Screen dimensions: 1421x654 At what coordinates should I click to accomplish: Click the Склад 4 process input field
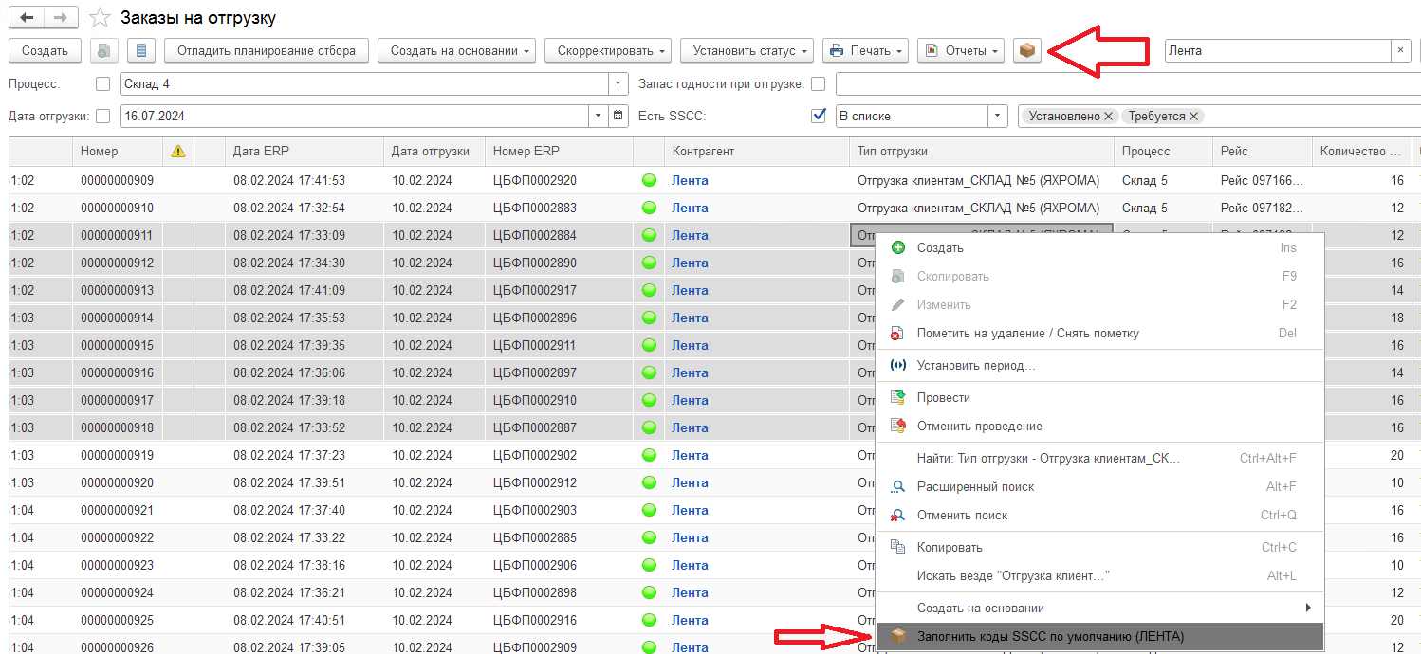[x=364, y=84]
